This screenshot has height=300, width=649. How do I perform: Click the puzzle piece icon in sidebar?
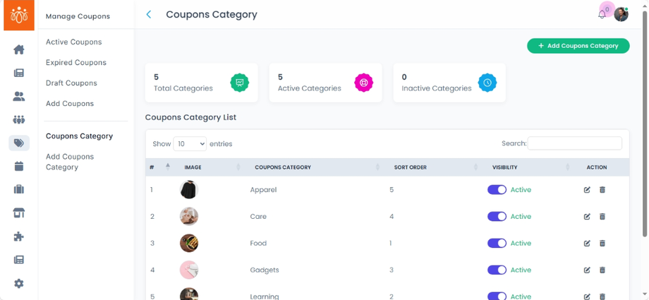pyautogui.click(x=19, y=236)
